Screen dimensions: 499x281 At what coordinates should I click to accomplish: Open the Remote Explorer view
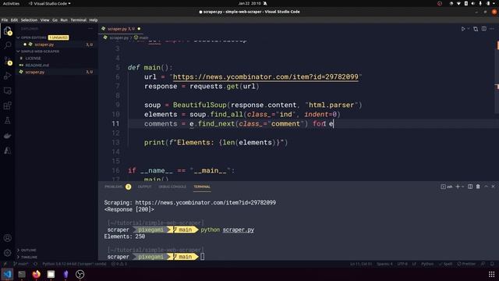click(x=8, y=91)
